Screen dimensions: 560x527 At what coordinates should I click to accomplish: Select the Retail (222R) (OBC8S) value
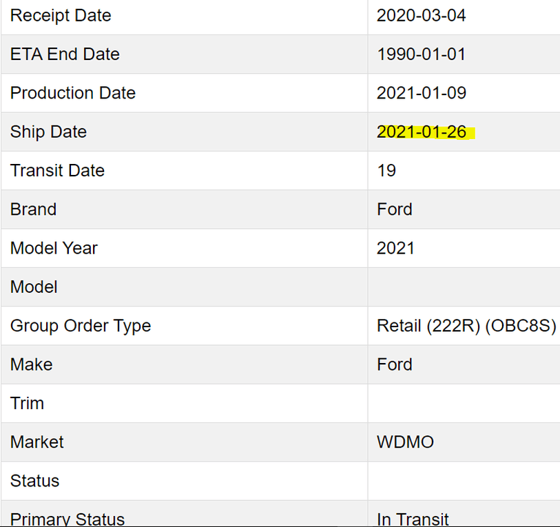(466, 326)
